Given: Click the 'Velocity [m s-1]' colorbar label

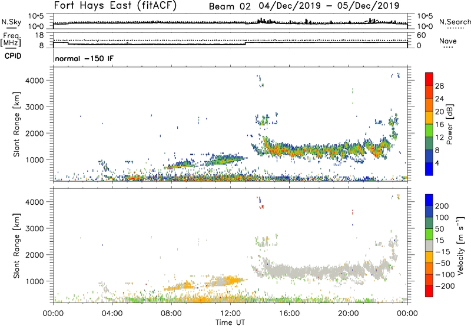Looking at the screenshot, I should [460, 245].
